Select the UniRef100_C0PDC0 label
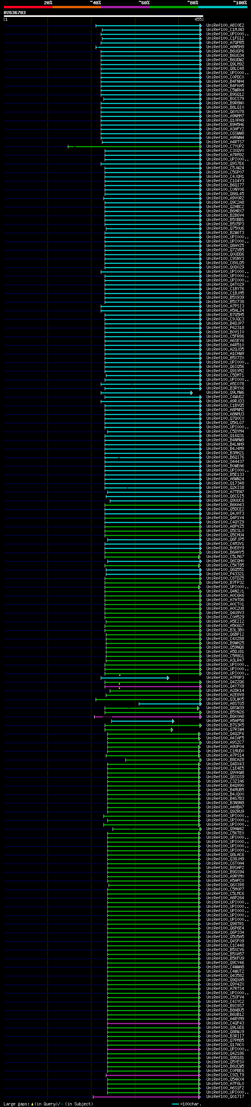 coord(225,77)
